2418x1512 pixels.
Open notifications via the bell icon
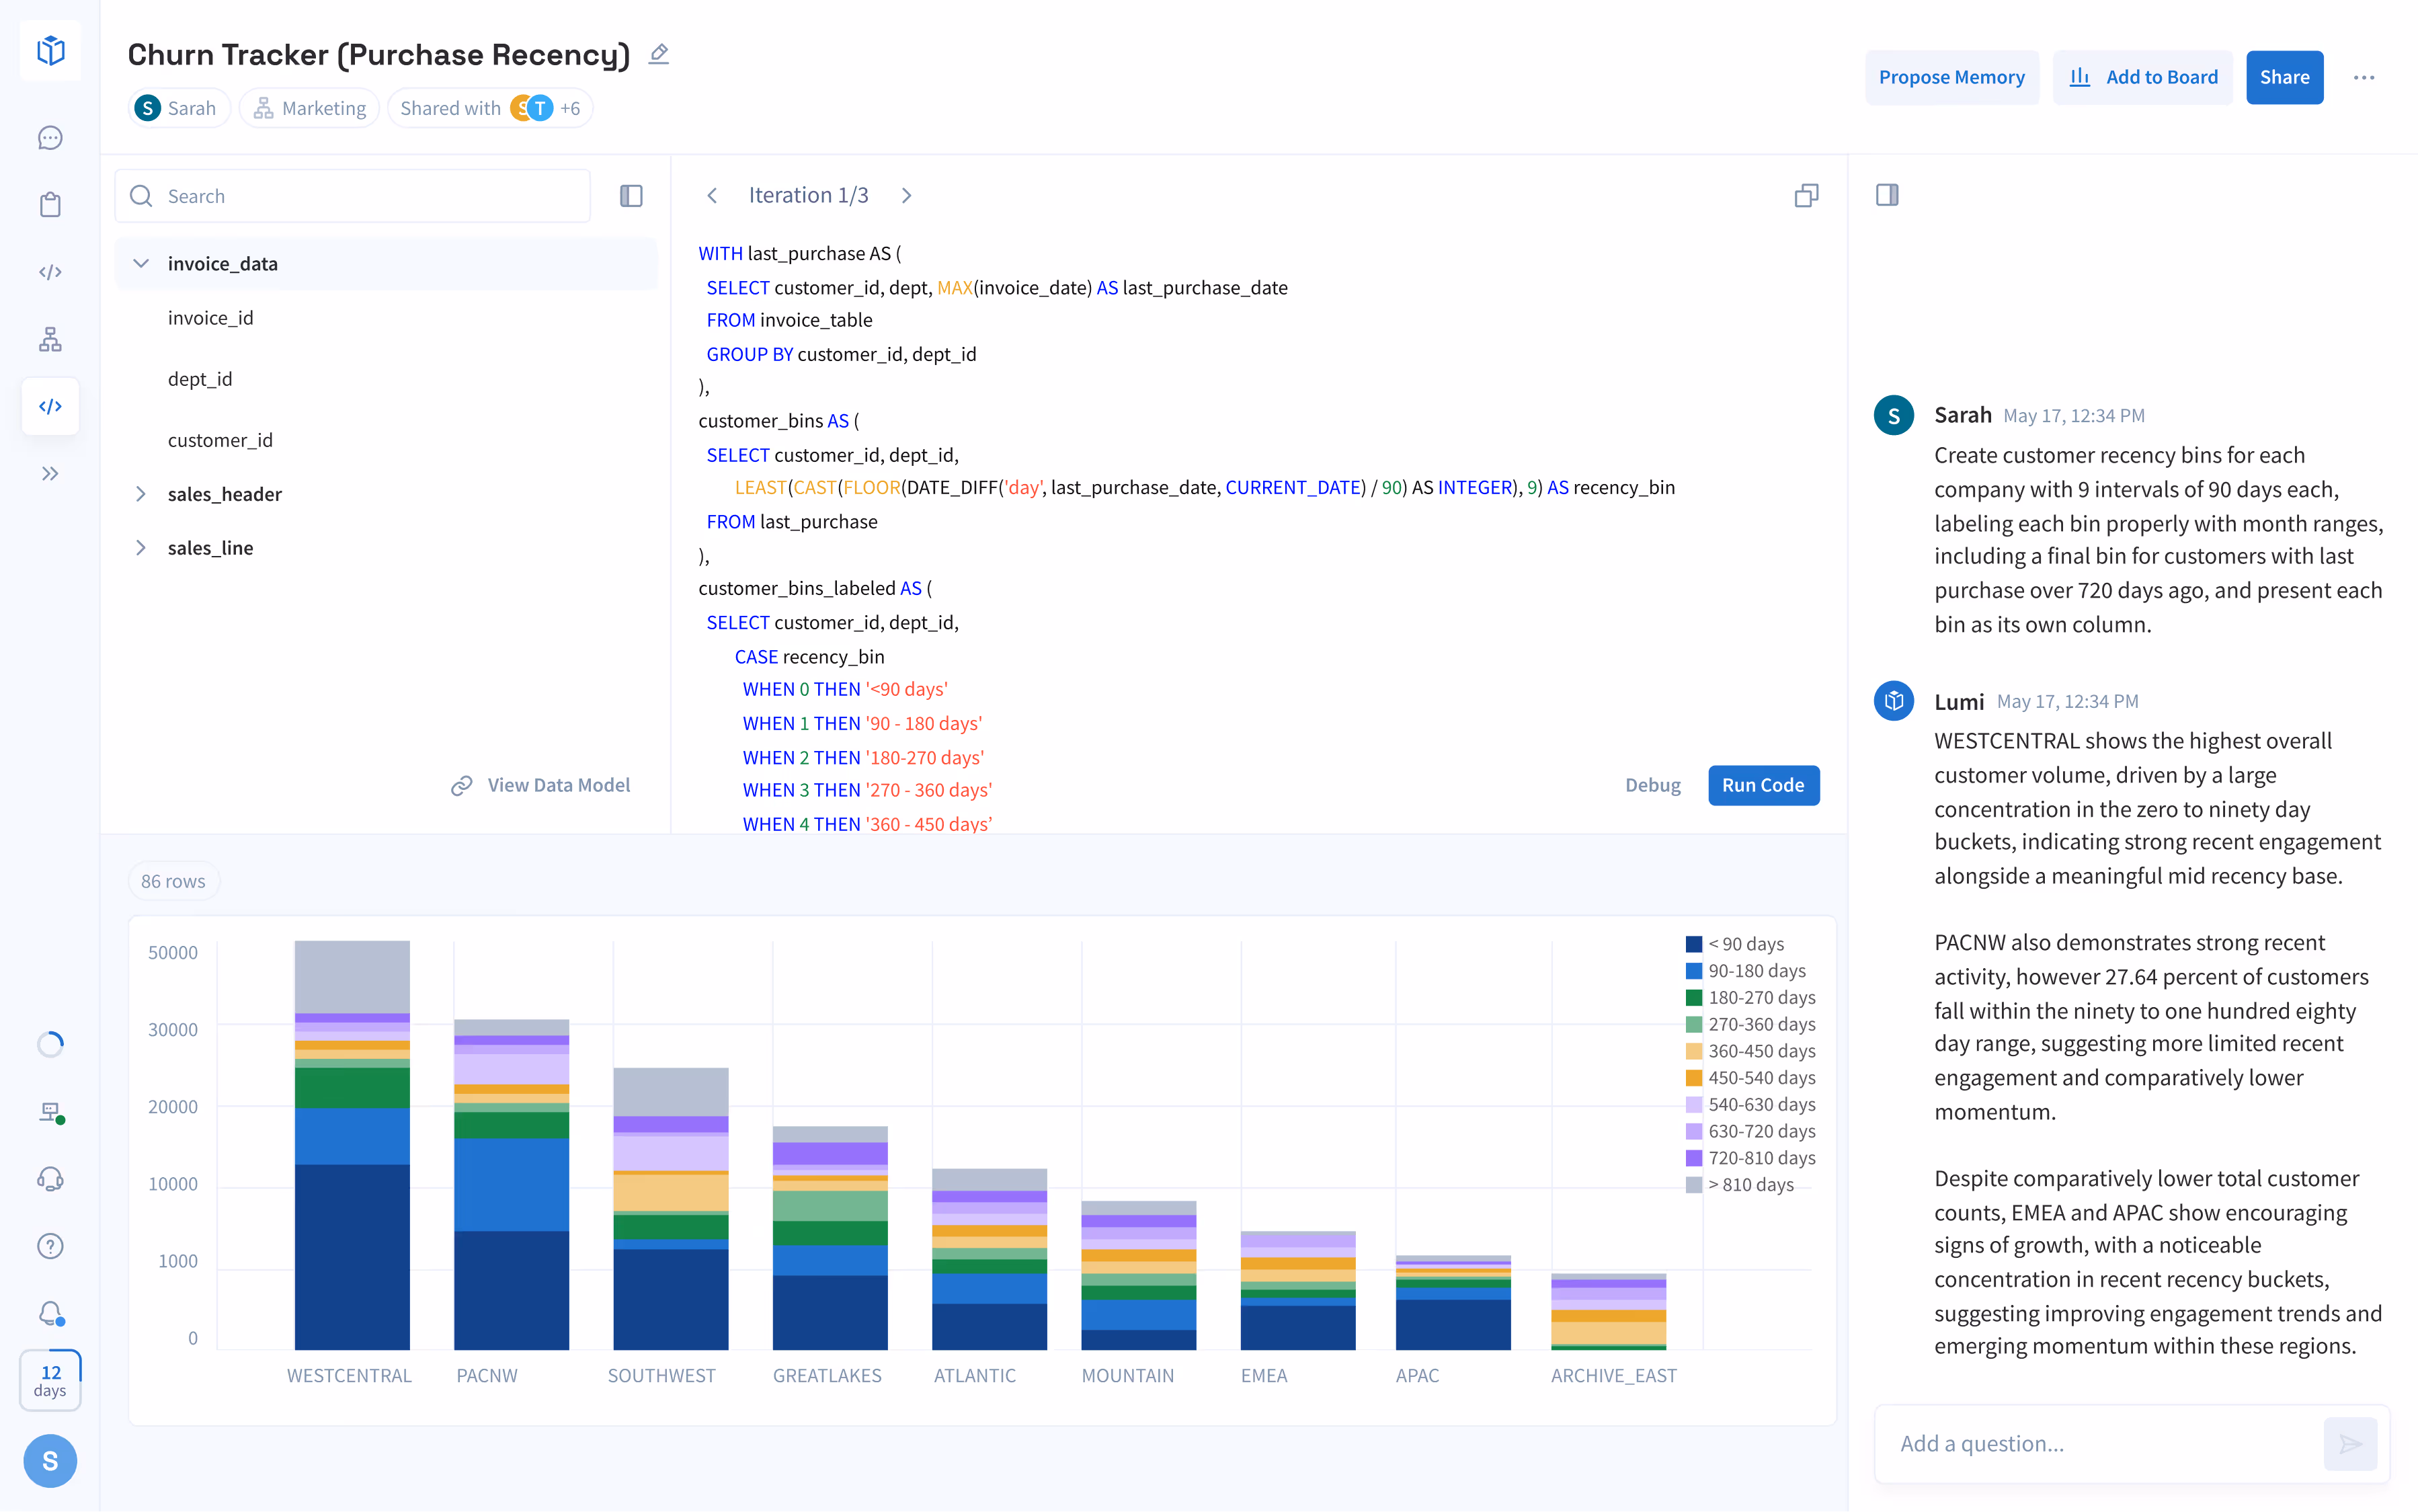click(50, 1313)
